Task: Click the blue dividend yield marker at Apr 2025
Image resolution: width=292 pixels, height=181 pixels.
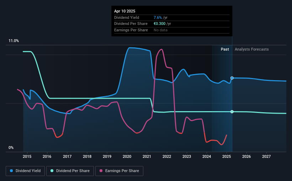Action: coord(232,78)
